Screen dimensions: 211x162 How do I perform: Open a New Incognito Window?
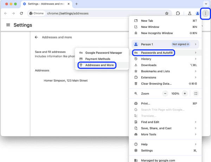[165, 33]
